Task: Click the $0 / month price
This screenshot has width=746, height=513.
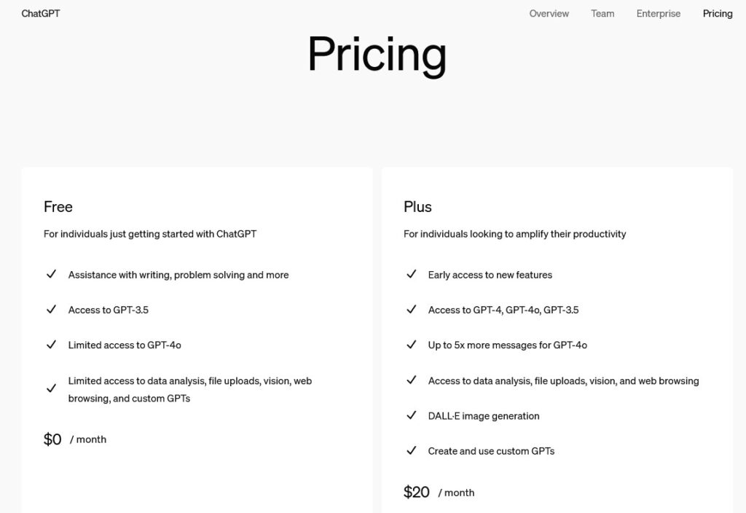Action: coord(74,439)
